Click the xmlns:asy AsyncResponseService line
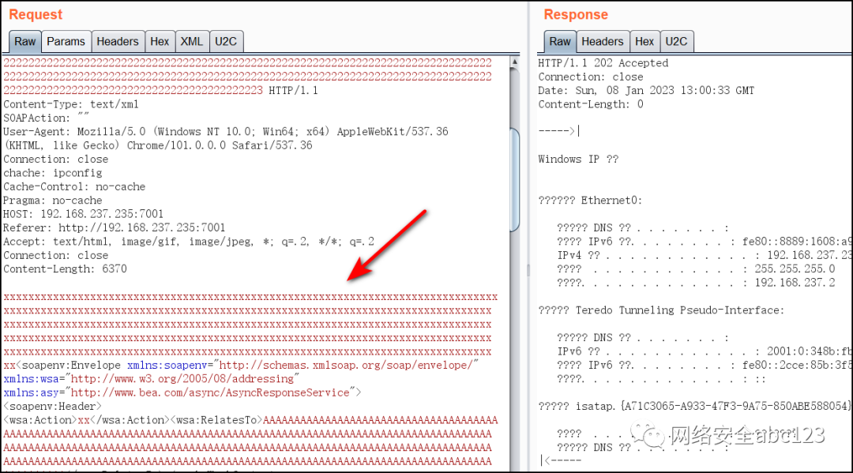 [182, 392]
